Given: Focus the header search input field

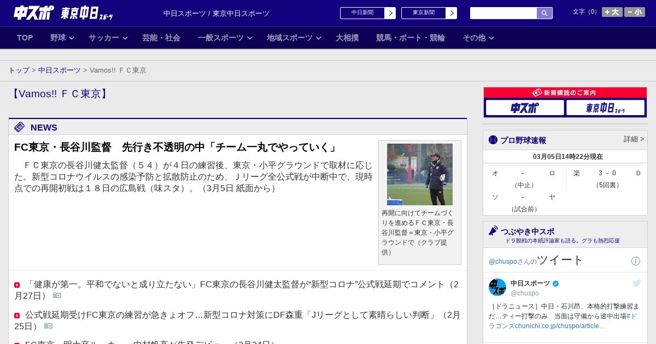Looking at the screenshot, I should point(503,13).
